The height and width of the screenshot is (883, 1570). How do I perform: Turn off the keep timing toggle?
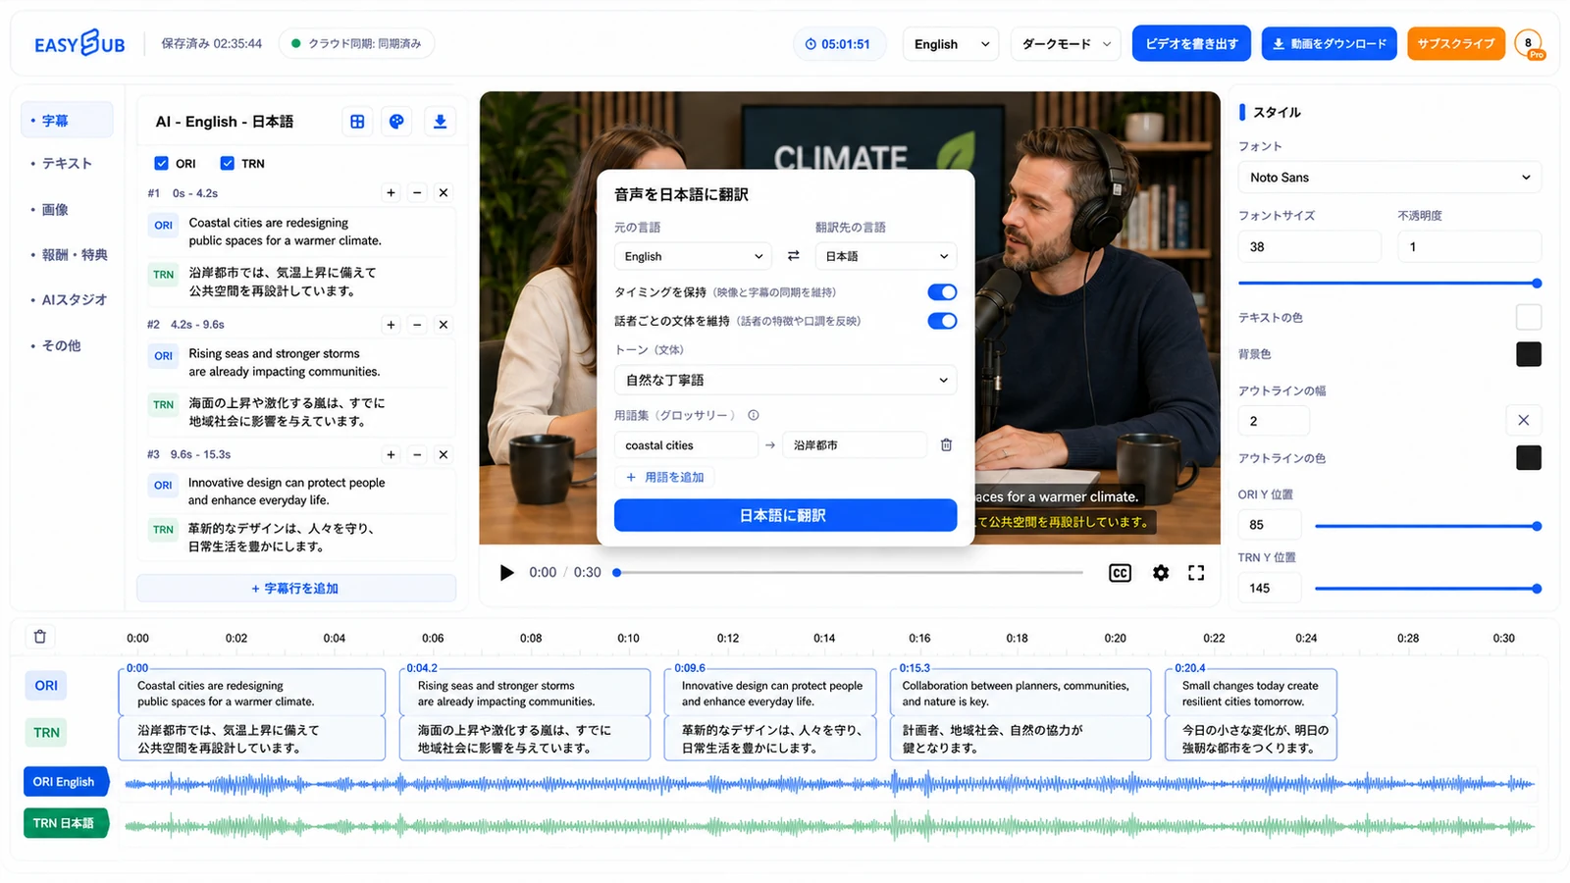(942, 292)
